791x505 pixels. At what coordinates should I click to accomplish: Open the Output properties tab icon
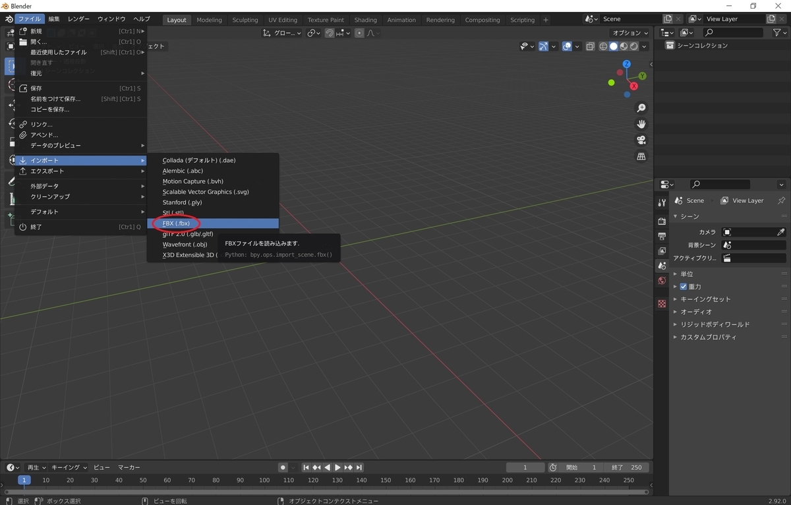click(662, 236)
